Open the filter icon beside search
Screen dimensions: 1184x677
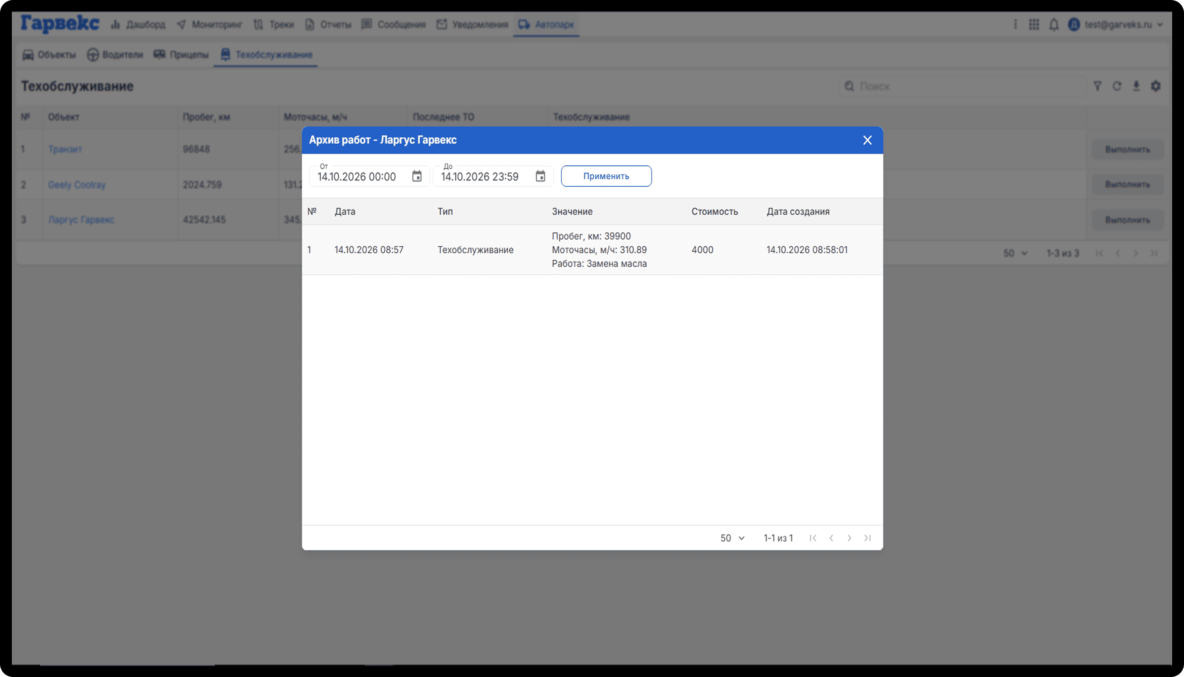click(x=1098, y=86)
